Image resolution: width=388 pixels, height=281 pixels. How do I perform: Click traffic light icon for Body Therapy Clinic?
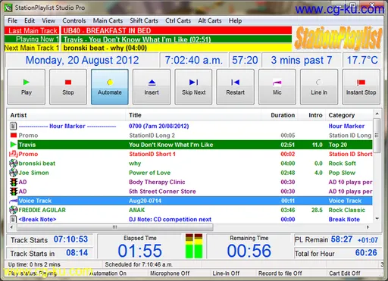[x=14, y=182]
